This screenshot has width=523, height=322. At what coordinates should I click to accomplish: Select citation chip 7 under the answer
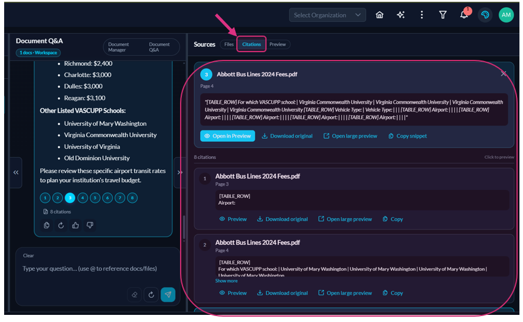click(x=120, y=197)
